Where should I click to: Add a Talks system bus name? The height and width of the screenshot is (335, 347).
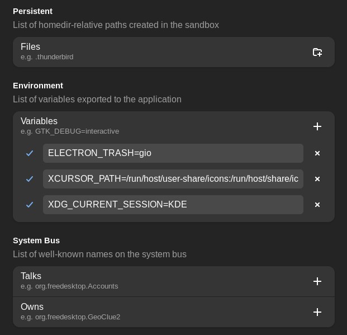(x=317, y=281)
